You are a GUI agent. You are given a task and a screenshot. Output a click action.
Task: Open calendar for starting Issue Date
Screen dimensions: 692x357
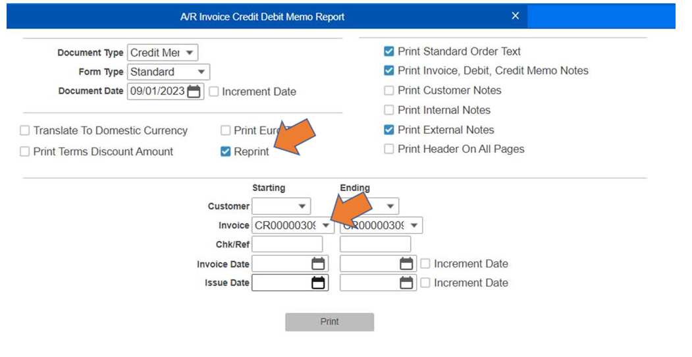click(318, 283)
